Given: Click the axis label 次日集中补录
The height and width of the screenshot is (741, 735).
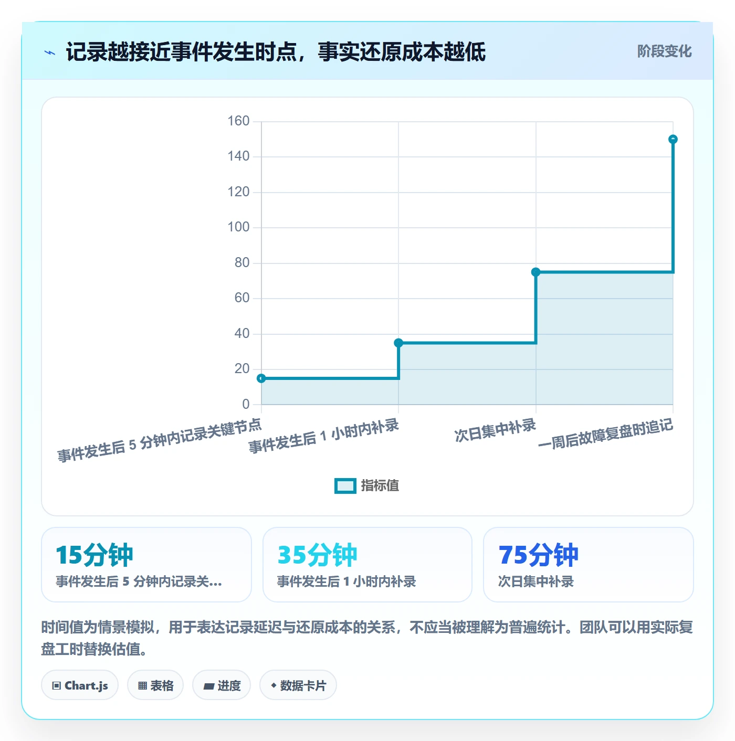Looking at the screenshot, I should [495, 430].
